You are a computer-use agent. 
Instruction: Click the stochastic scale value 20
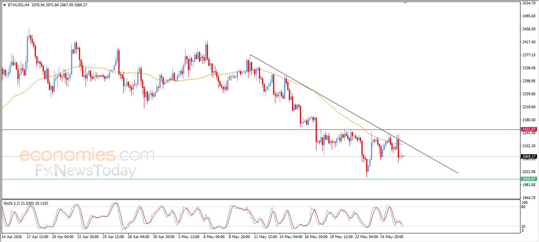click(523, 226)
